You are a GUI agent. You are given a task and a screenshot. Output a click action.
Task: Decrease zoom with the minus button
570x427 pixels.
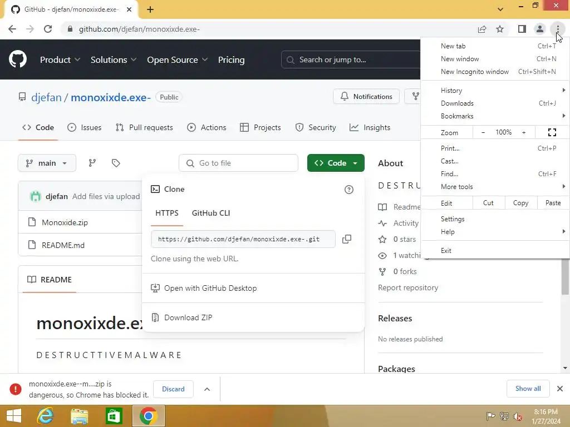[x=483, y=132]
